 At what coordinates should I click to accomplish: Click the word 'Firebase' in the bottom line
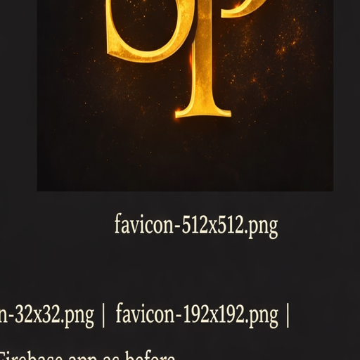coord(32,356)
